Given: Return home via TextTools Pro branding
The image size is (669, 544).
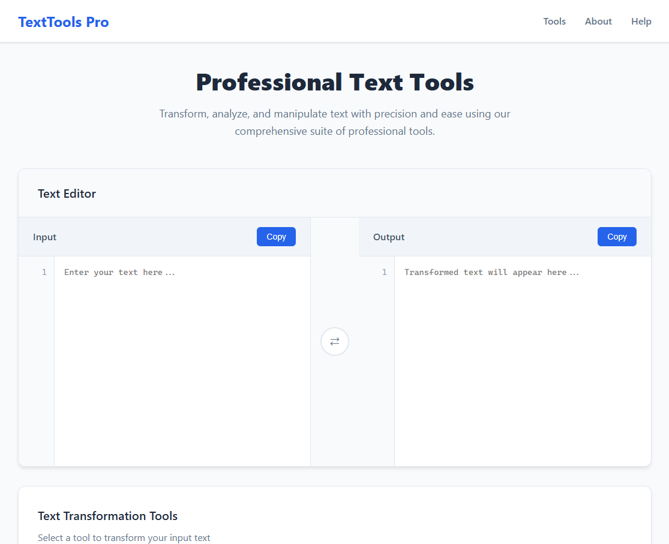Looking at the screenshot, I should pos(63,22).
